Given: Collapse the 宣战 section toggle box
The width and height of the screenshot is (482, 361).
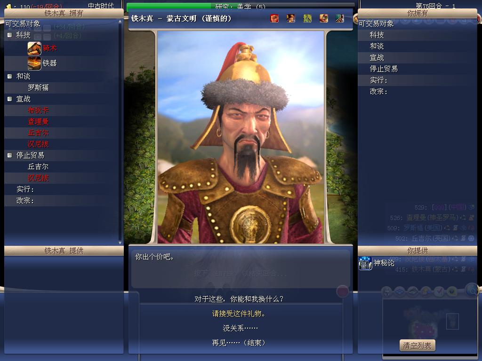Looking at the screenshot, I should click(10, 99).
